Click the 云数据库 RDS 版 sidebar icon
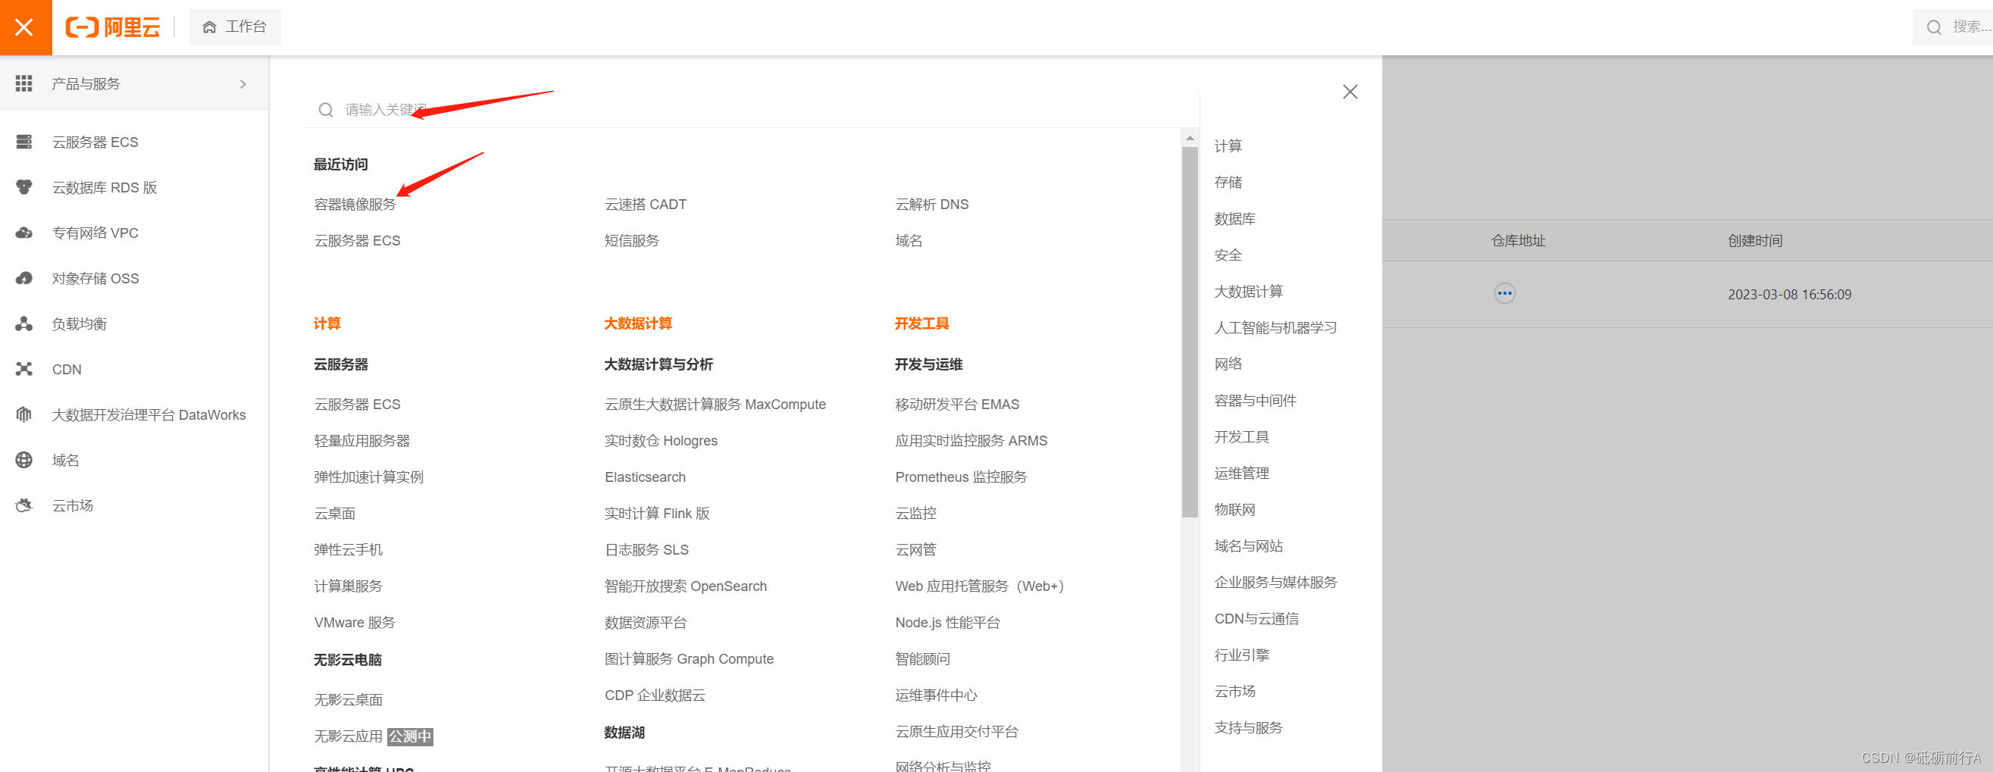 (x=24, y=187)
